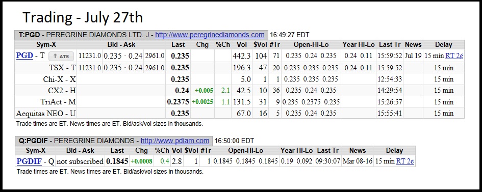Click RT 2¢ link in PGD row
Screen dimensions: 482x192
pos(454,56)
